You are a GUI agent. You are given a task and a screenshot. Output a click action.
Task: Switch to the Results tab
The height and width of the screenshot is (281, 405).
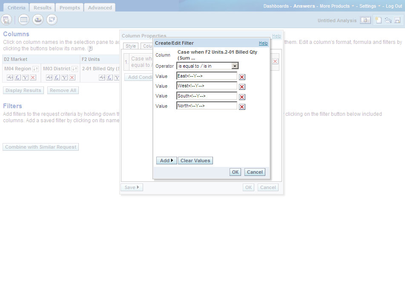tap(42, 7)
